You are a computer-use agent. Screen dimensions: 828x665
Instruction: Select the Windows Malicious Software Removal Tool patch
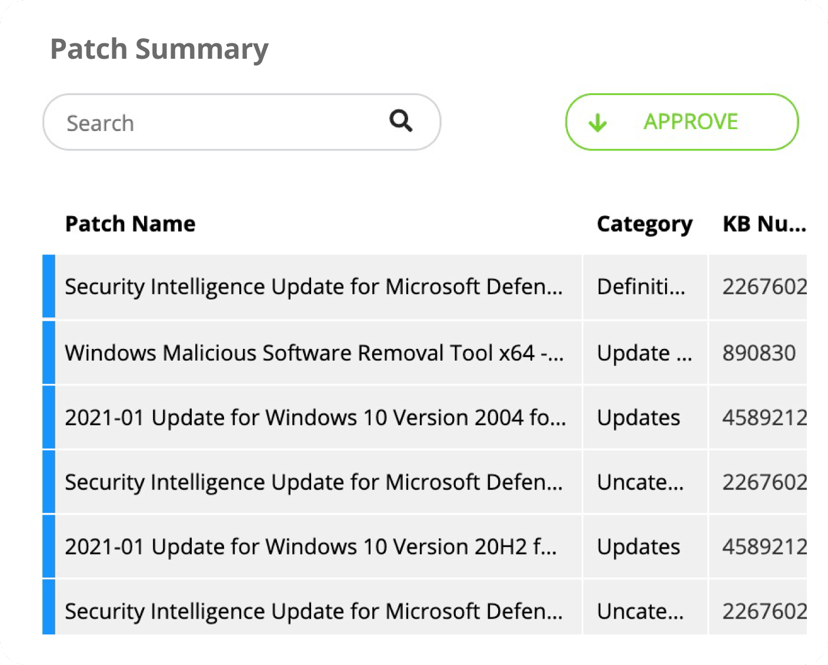(314, 353)
